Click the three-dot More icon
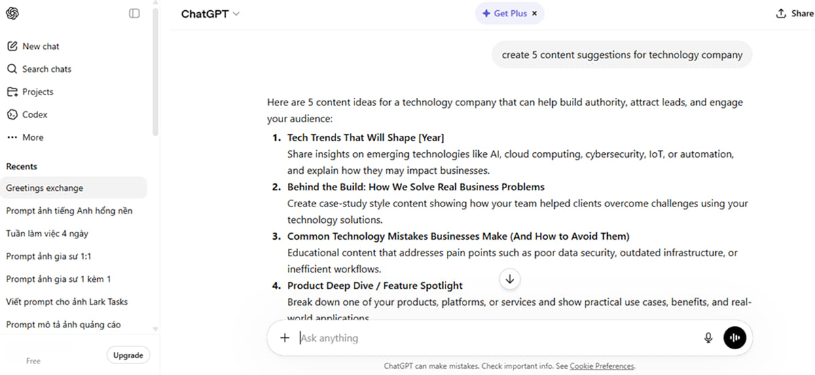This screenshot has height=375, width=815. (12, 137)
